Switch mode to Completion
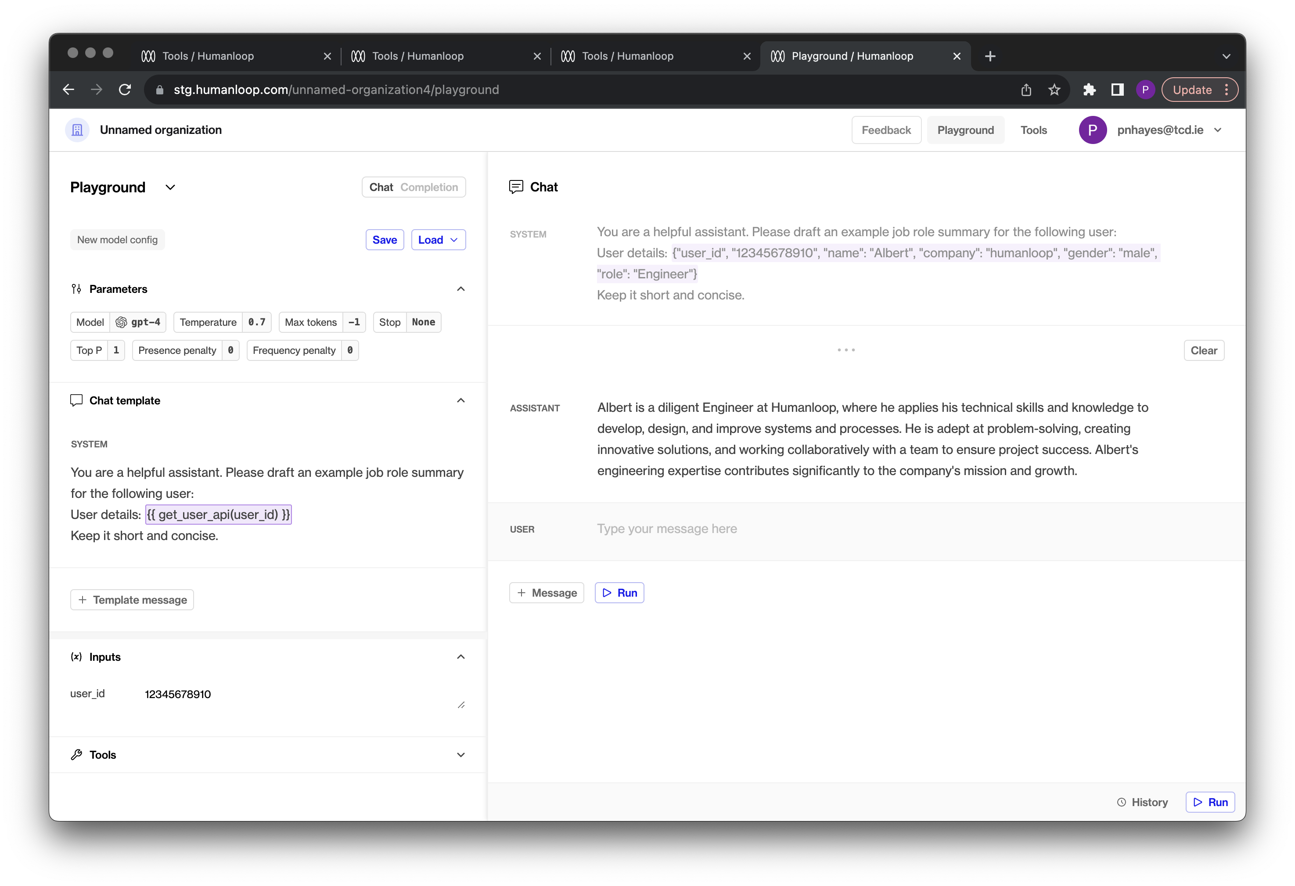 point(429,187)
